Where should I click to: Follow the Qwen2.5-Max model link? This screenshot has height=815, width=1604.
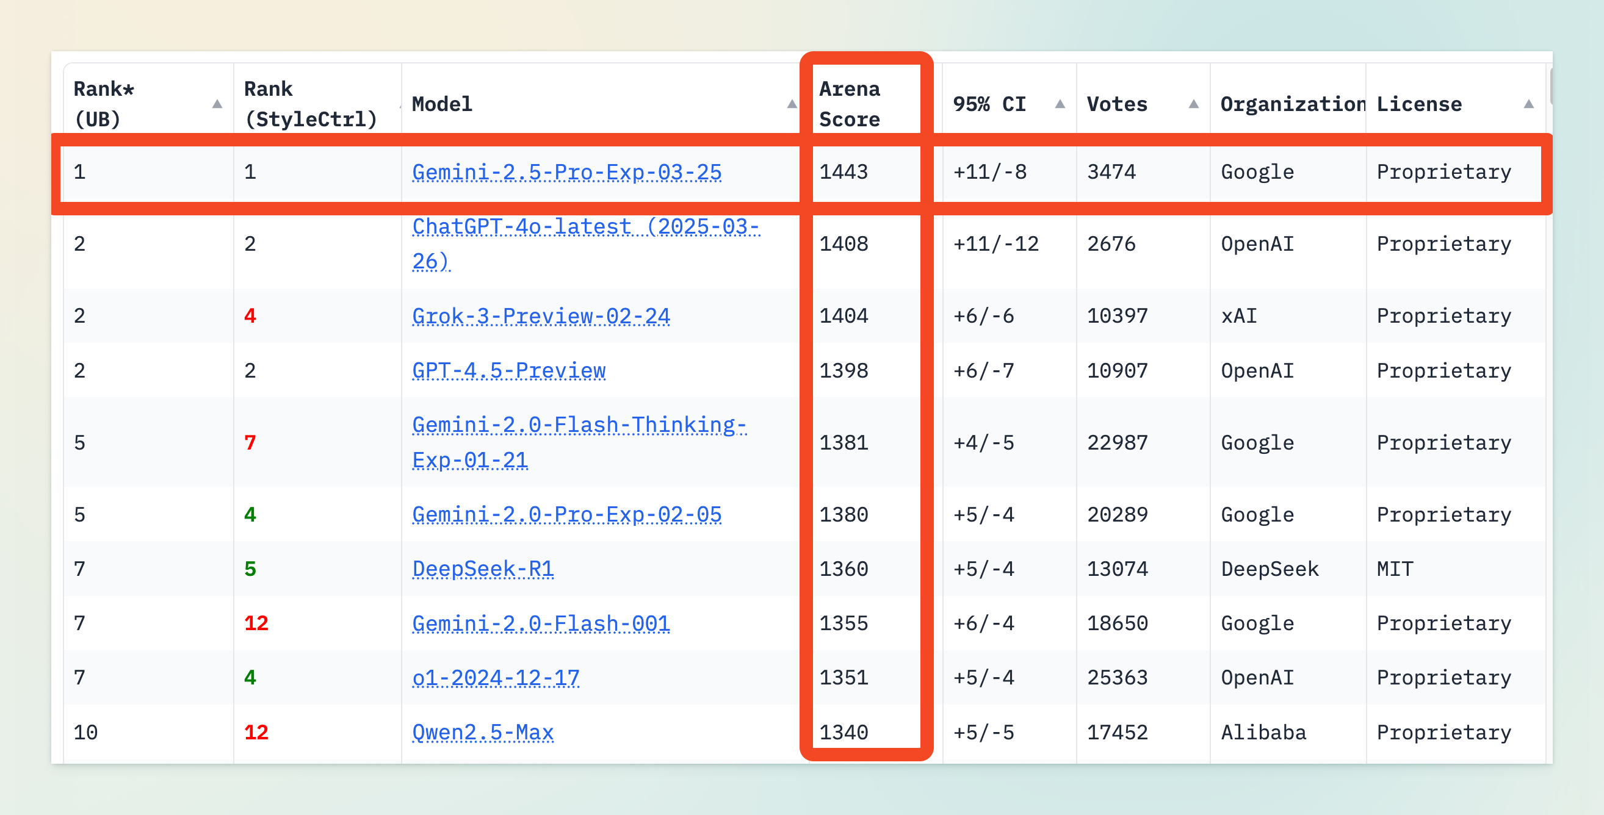coord(483,732)
